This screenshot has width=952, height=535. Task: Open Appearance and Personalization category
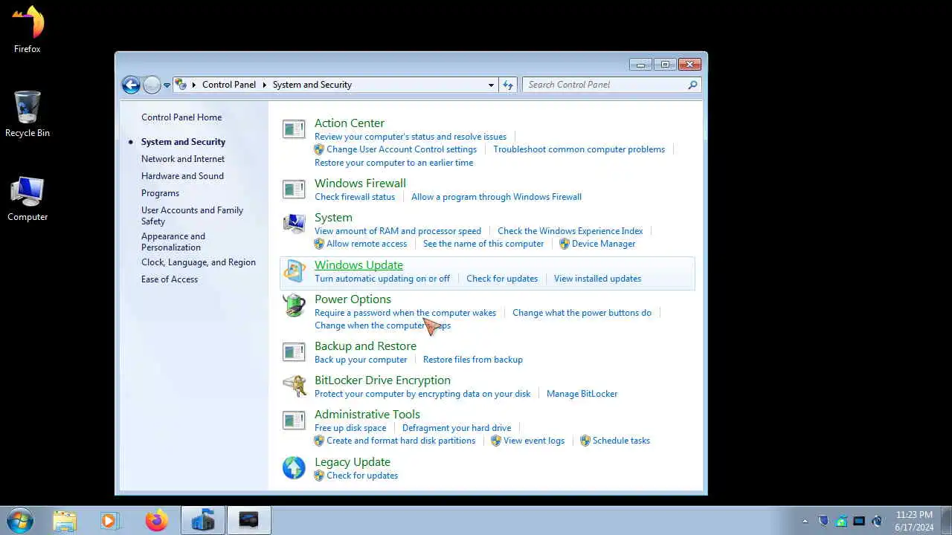[173, 241]
